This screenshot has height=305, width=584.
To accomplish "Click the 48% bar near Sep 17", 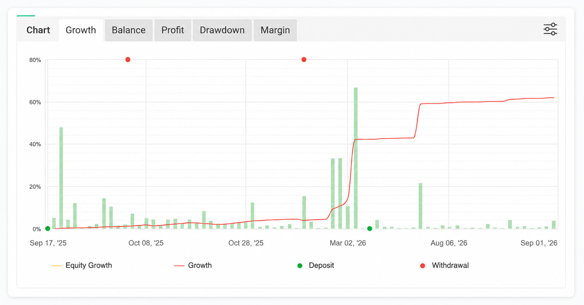I will [x=61, y=178].
